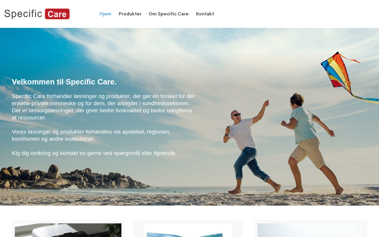This screenshot has width=379, height=237.
Task: Open the Produkter menu item
Action: tap(130, 14)
